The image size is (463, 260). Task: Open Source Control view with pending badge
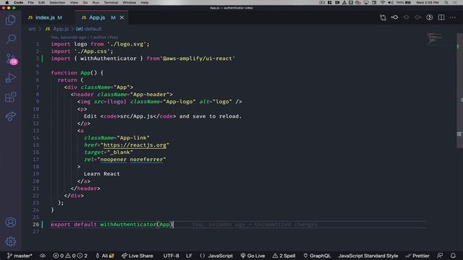[12, 59]
